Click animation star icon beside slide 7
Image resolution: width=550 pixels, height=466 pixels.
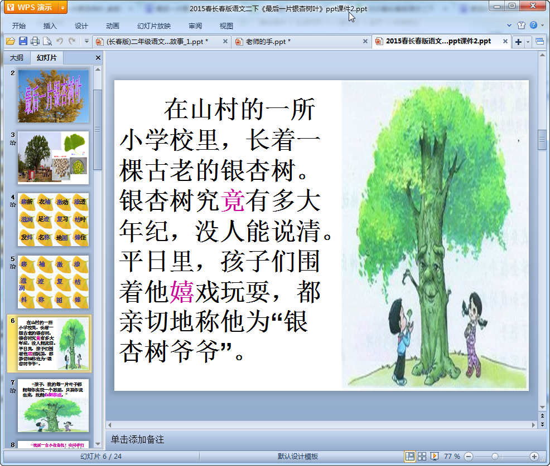pyautogui.click(x=13, y=390)
